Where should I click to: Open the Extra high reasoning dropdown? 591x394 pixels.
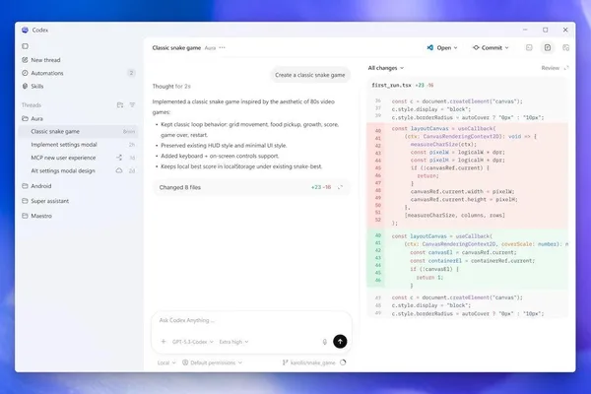click(x=233, y=342)
